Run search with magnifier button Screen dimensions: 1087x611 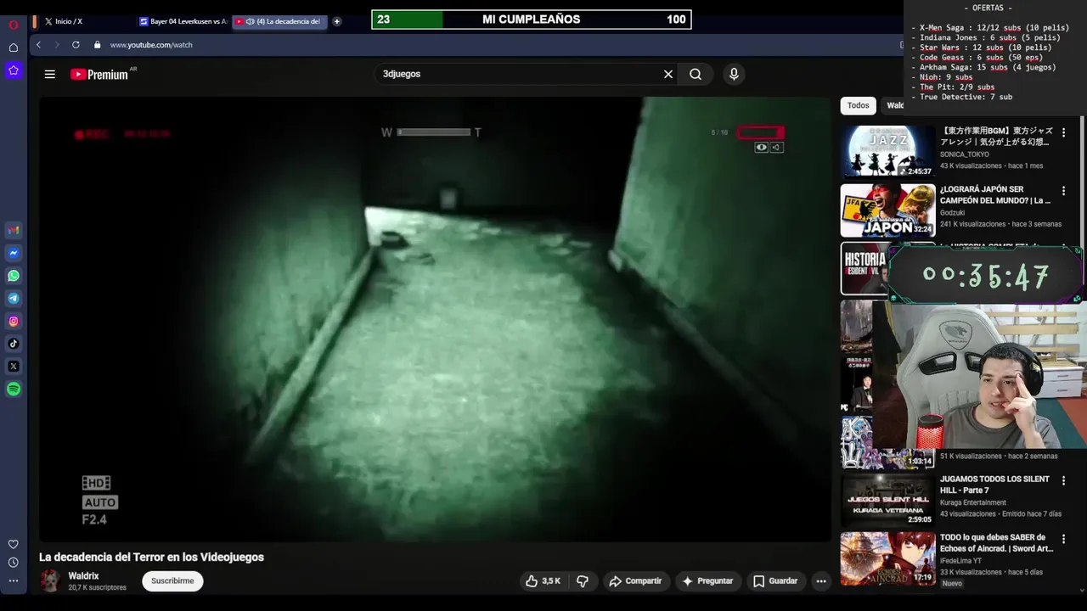point(696,74)
